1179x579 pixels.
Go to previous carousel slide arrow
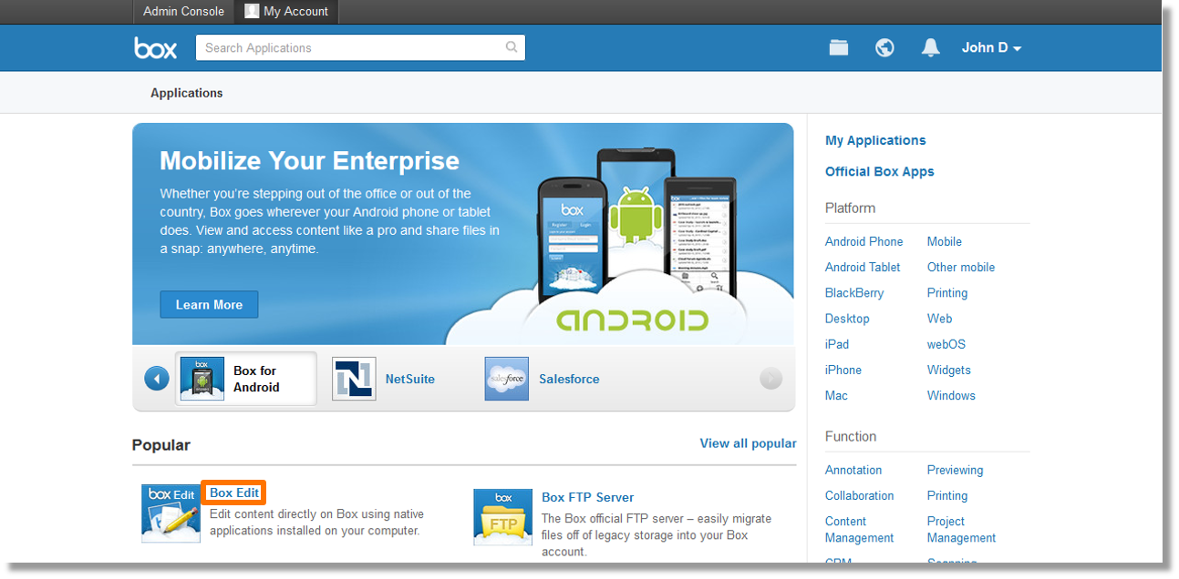[157, 378]
